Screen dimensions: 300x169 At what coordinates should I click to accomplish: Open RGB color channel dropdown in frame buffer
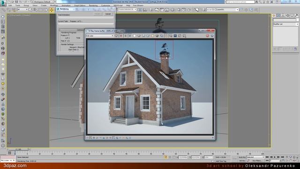(100, 36)
